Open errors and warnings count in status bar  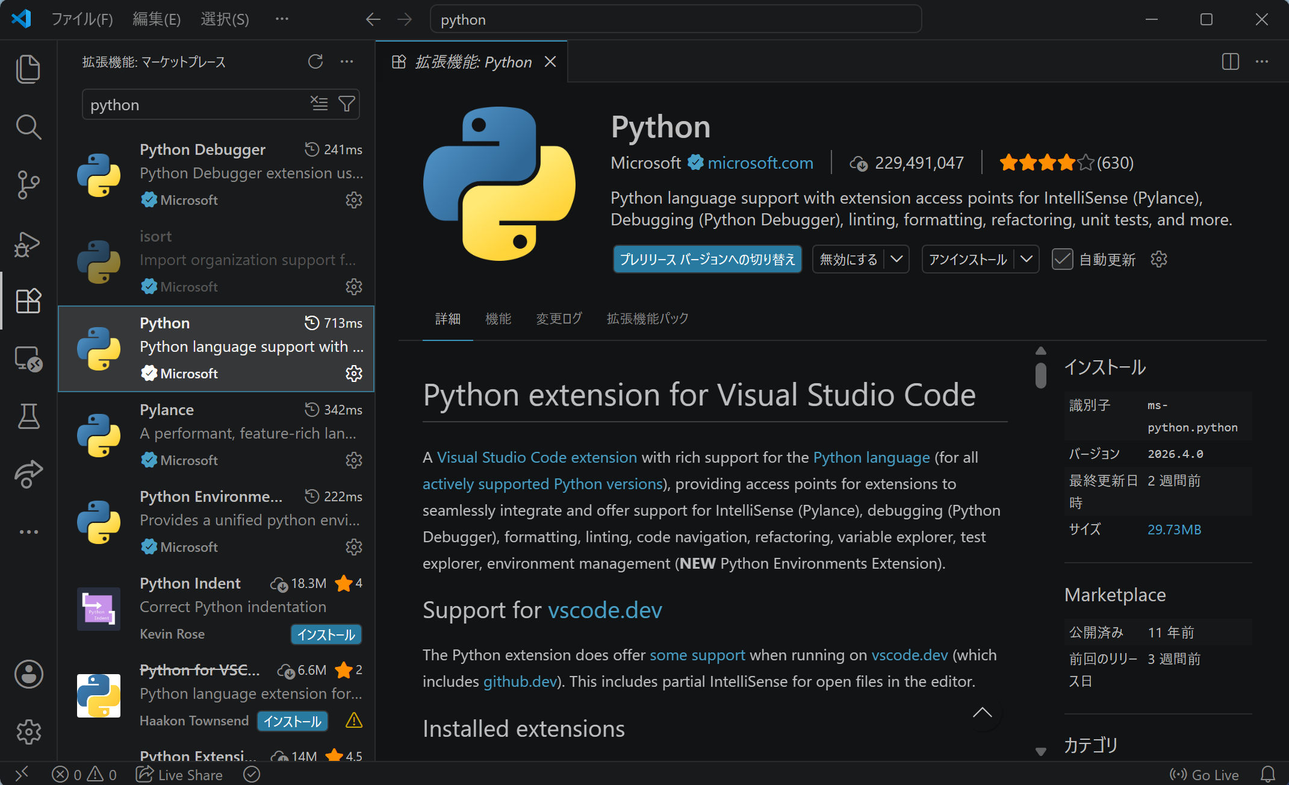click(84, 775)
